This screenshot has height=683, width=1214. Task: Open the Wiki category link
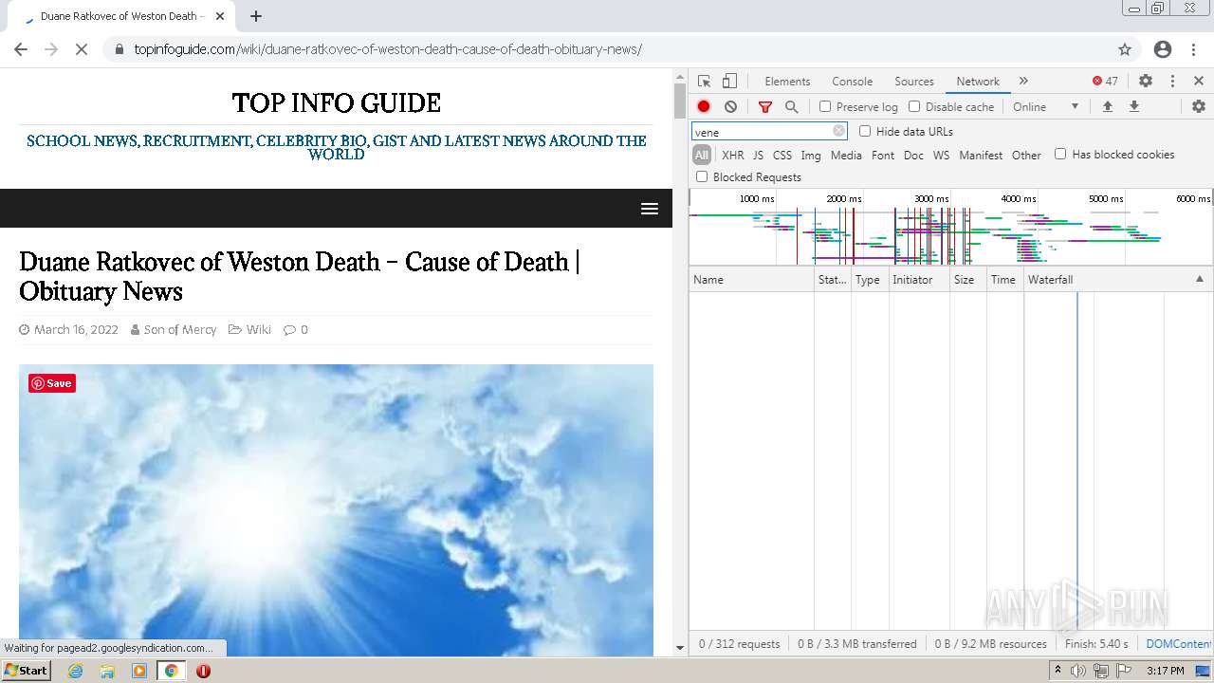coord(259,330)
